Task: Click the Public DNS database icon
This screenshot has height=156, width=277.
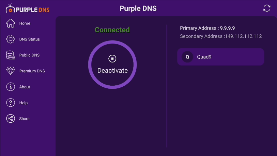Action: click(x=11, y=55)
